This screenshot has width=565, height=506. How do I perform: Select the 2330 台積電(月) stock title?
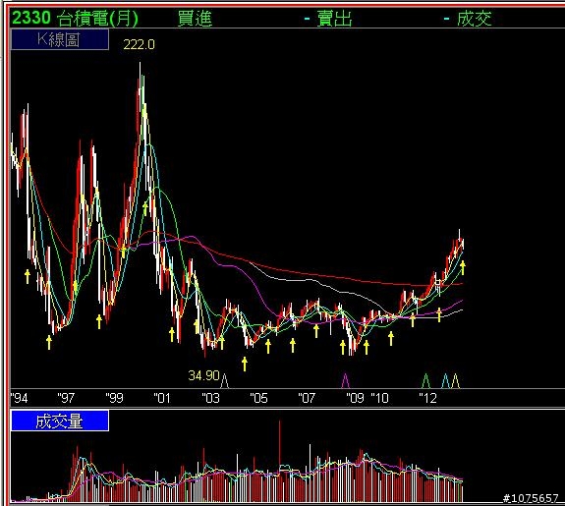75,18
